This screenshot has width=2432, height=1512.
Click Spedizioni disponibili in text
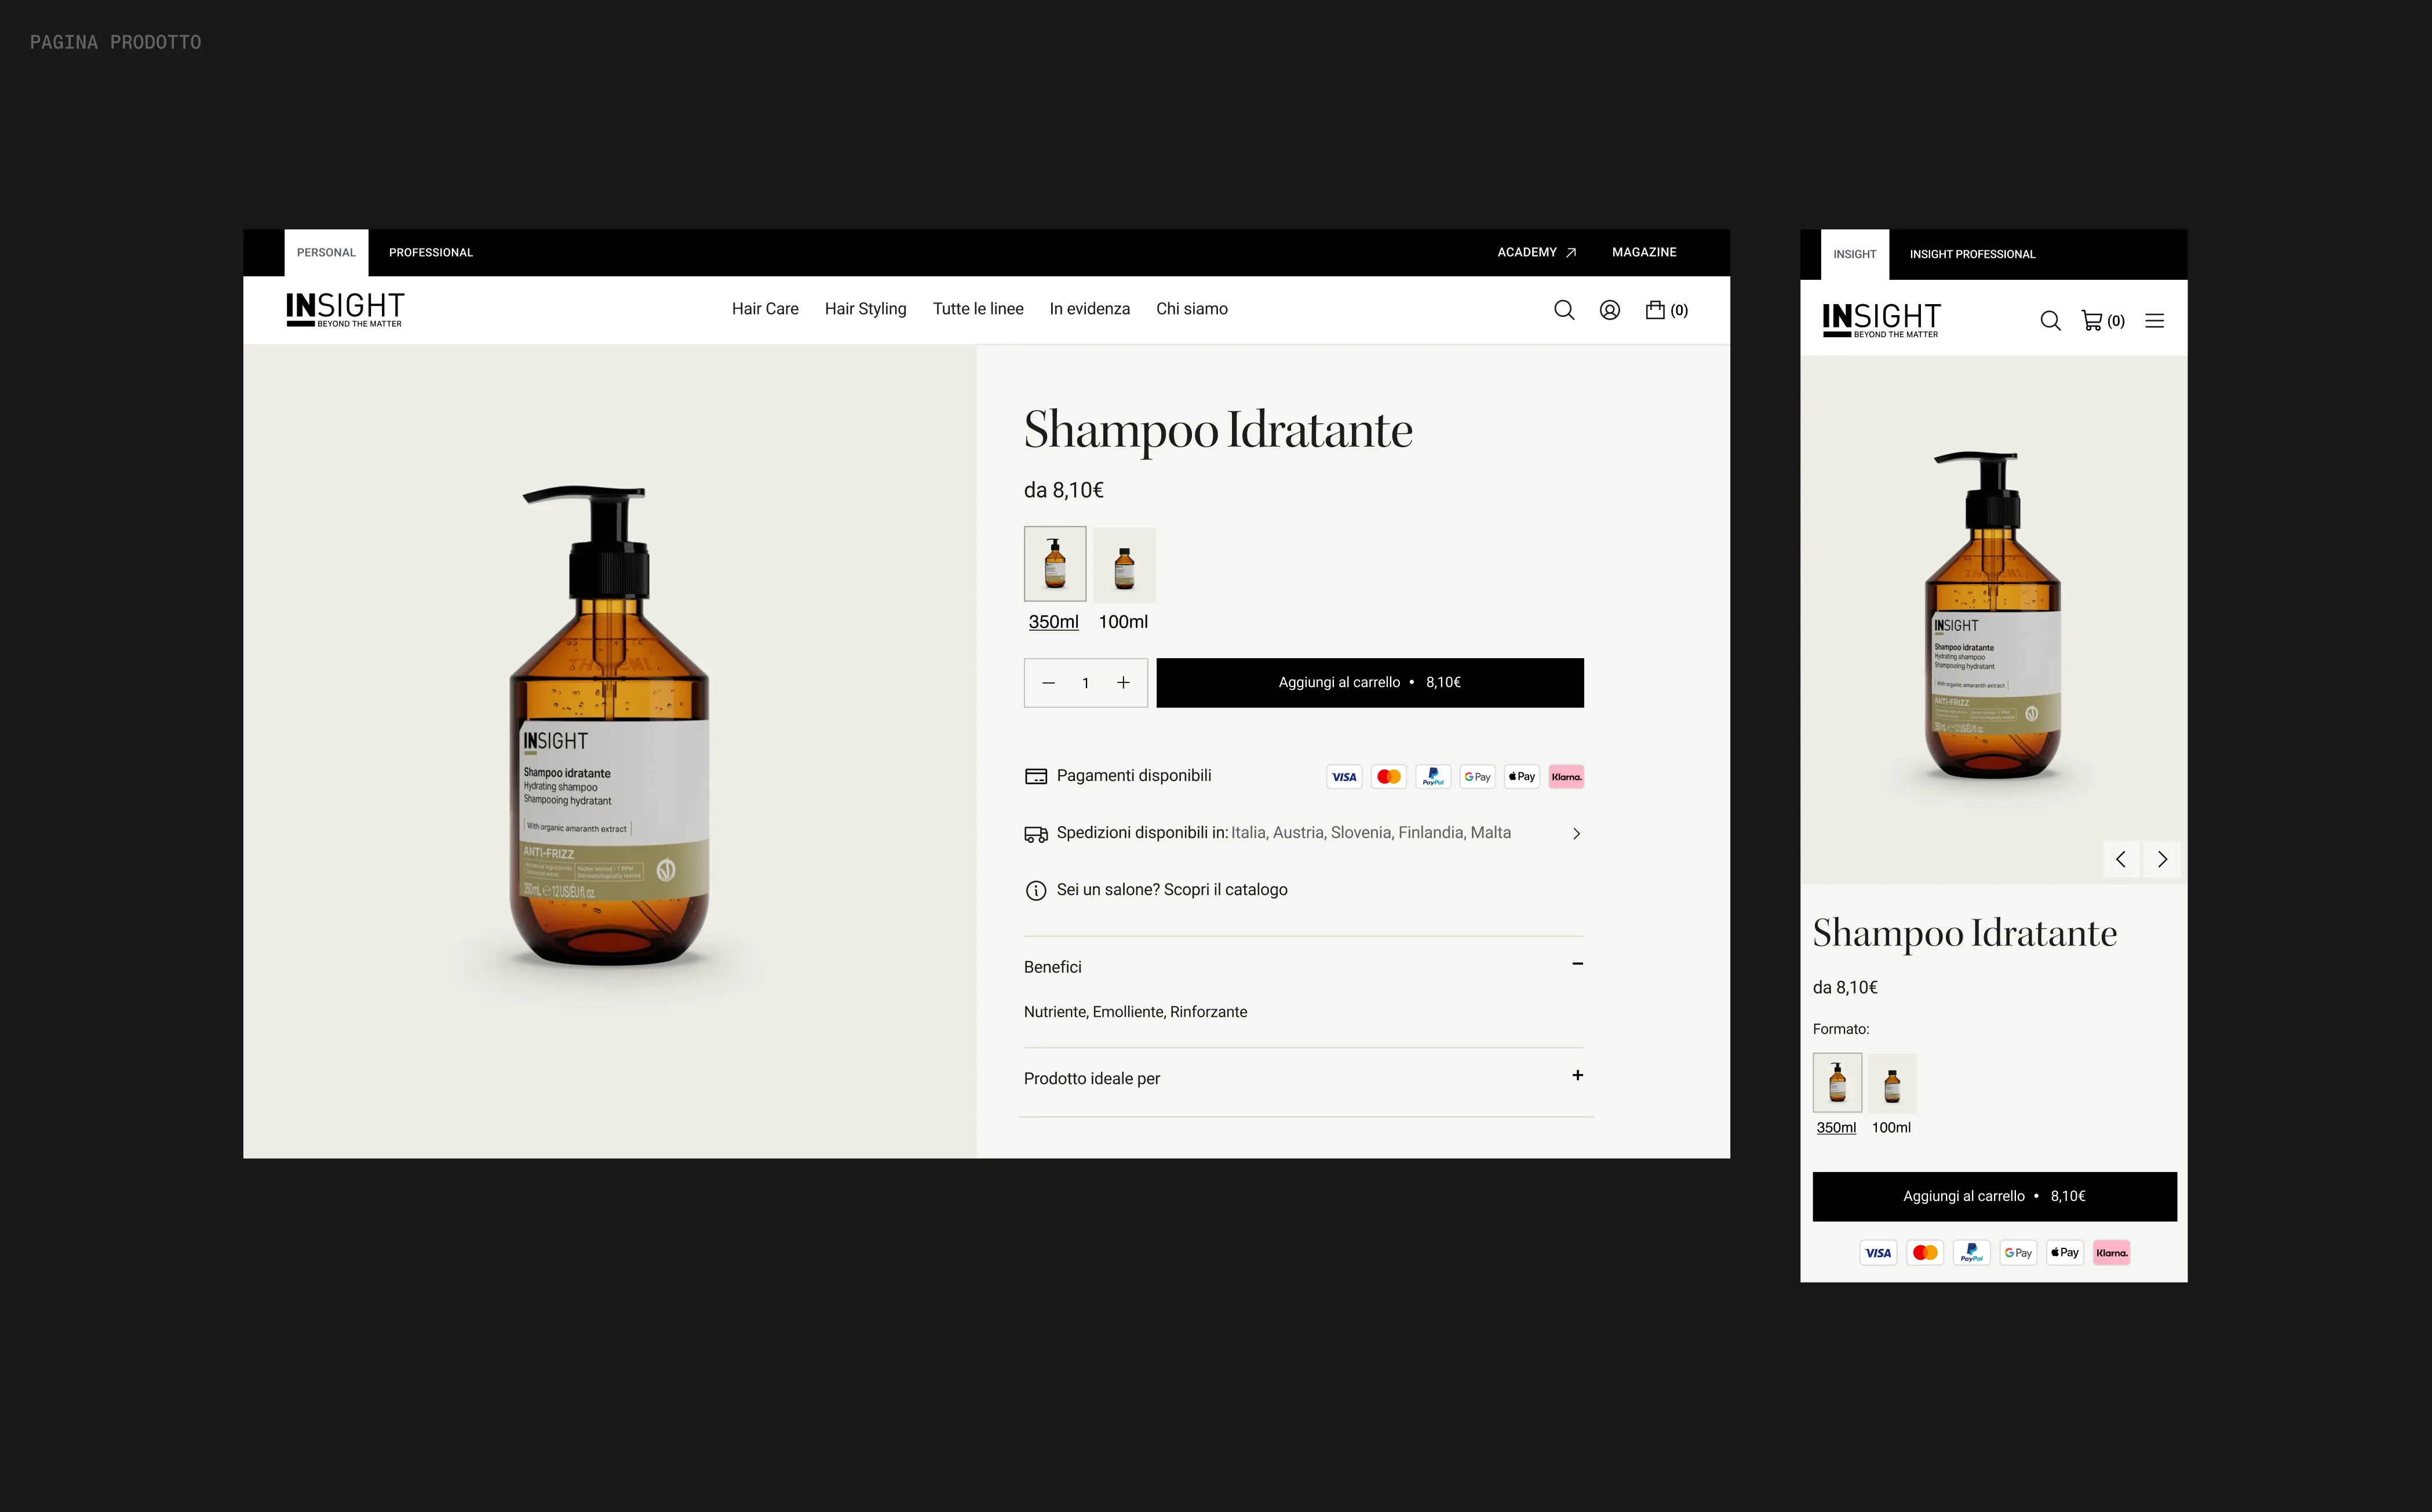tap(1142, 833)
